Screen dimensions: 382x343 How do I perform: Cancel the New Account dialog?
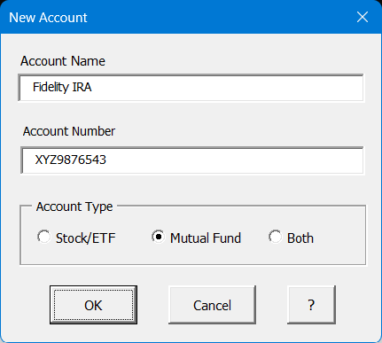tap(212, 305)
